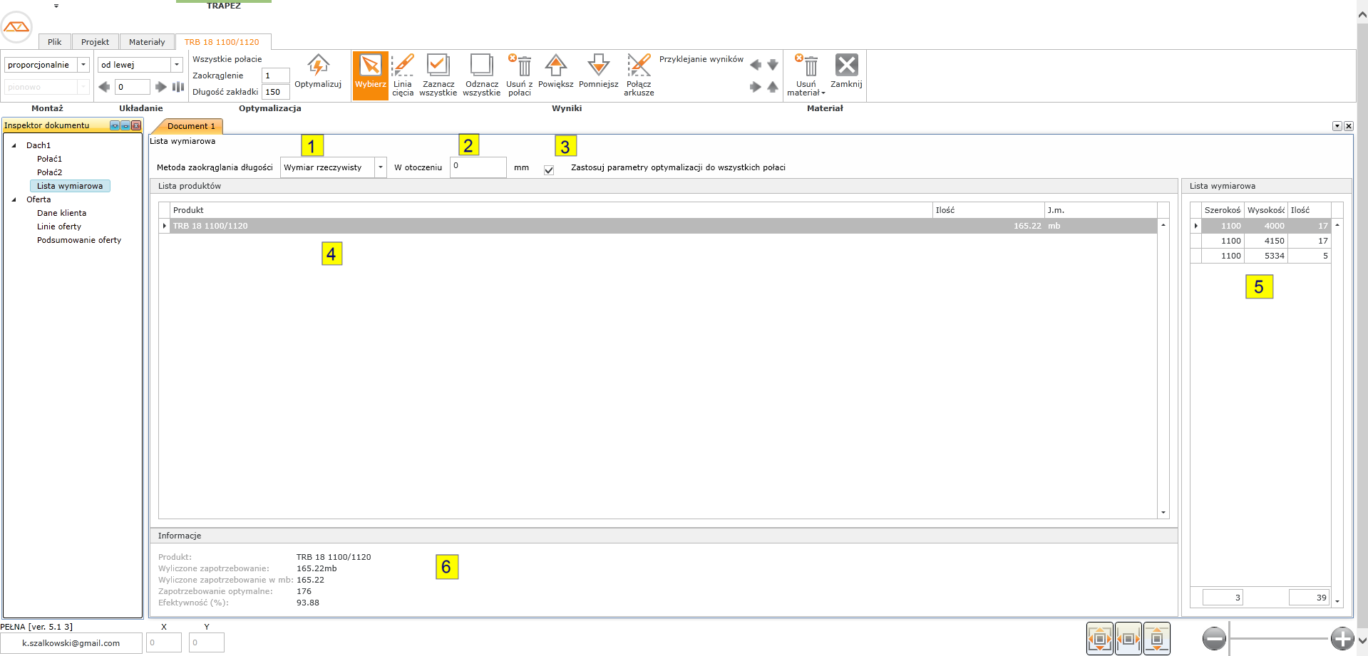Switch to the Projekt tab
Screen dimensions: 1368x656
pyautogui.click(x=95, y=42)
